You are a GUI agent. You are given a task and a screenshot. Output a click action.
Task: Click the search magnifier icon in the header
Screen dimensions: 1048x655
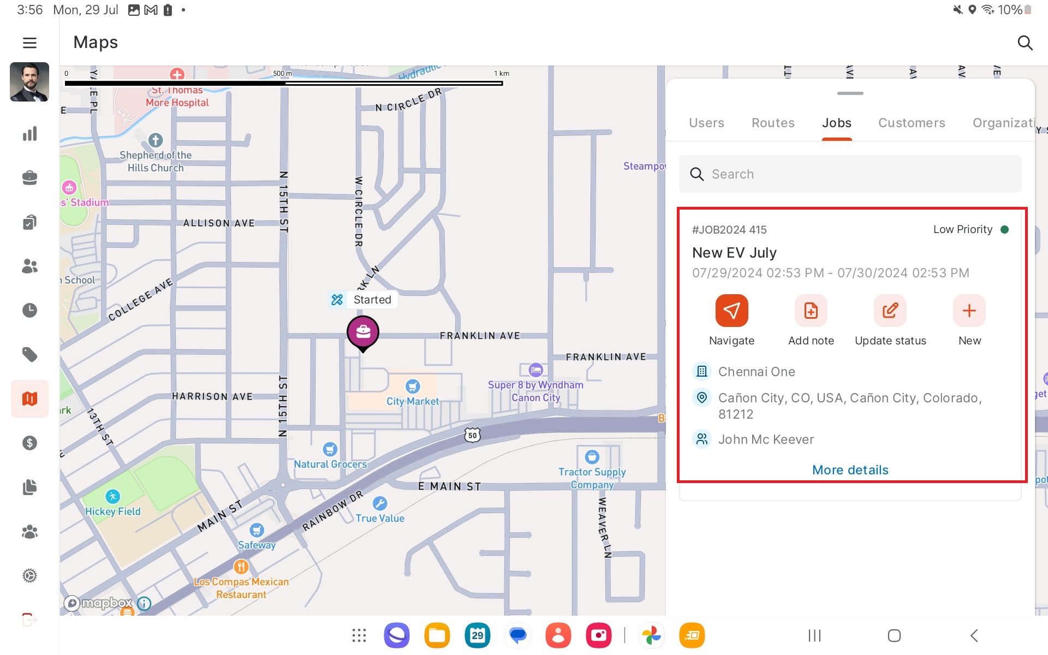coord(1025,43)
